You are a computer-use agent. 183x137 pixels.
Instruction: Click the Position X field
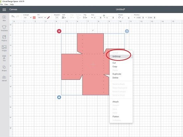tap(139, 18)
